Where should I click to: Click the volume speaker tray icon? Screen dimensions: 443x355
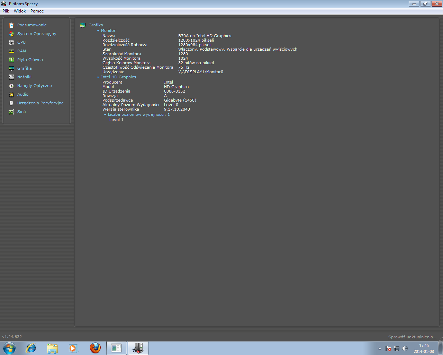tap(405, 348)
